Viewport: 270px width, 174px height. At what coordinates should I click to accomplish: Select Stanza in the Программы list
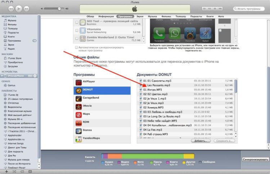102,131
